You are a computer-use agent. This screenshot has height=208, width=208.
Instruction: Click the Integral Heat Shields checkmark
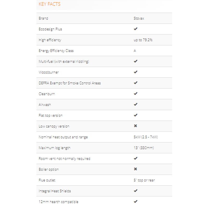coord(135,191)
